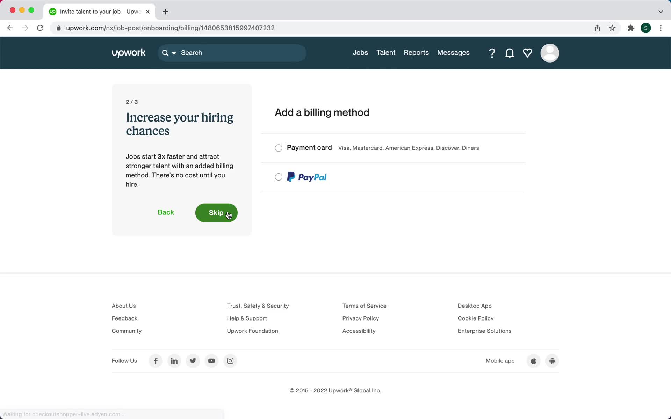Click the browser extensions puzzle icon

pos(631,28)
